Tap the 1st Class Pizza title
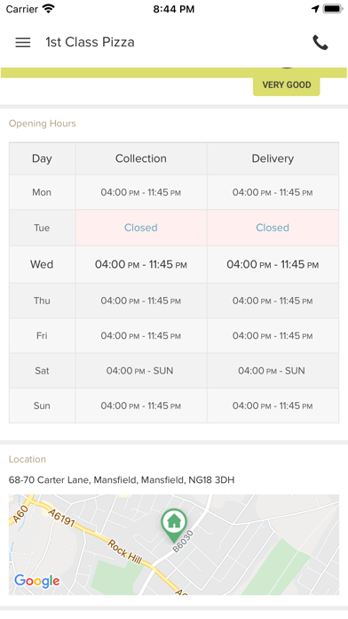348x619 pixels. (x=90, y=42)
